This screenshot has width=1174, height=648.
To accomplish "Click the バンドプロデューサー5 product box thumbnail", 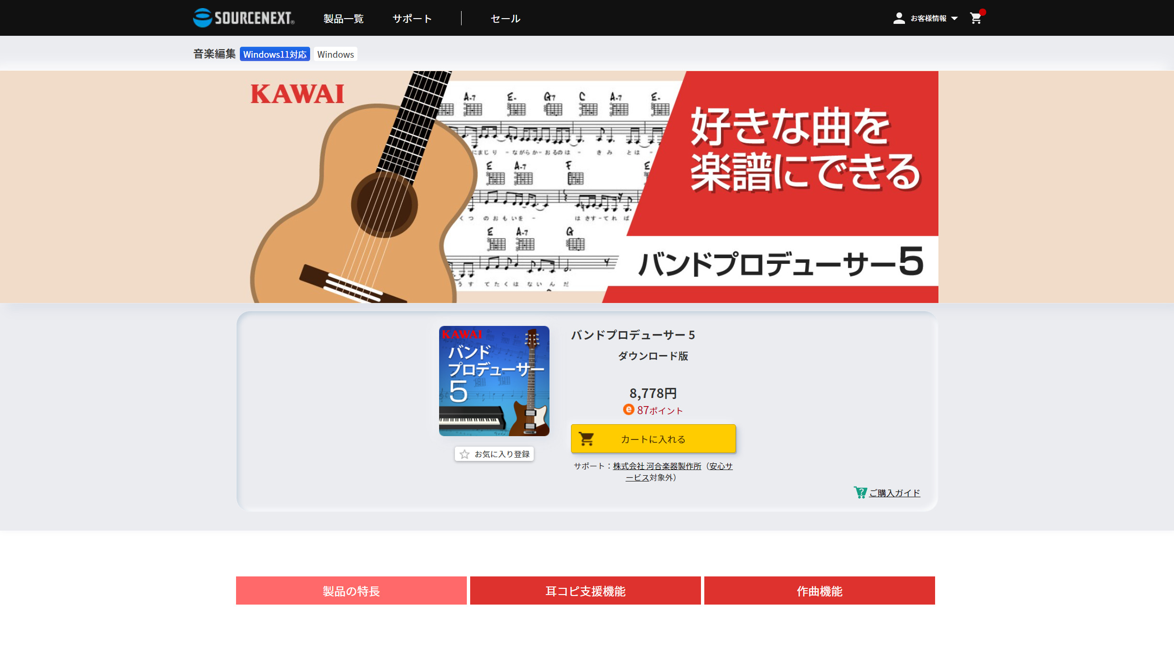I will tap(494, 381).
